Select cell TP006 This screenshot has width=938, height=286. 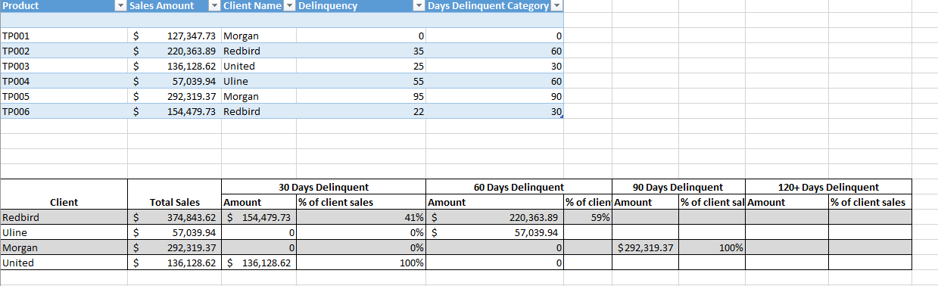point(64,111)
